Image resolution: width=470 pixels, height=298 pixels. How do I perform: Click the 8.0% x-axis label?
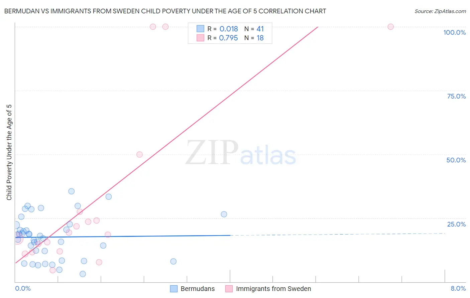[458, 288]
